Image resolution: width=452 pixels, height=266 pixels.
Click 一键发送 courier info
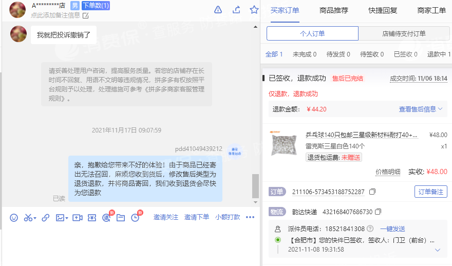(x=392, y=229)
